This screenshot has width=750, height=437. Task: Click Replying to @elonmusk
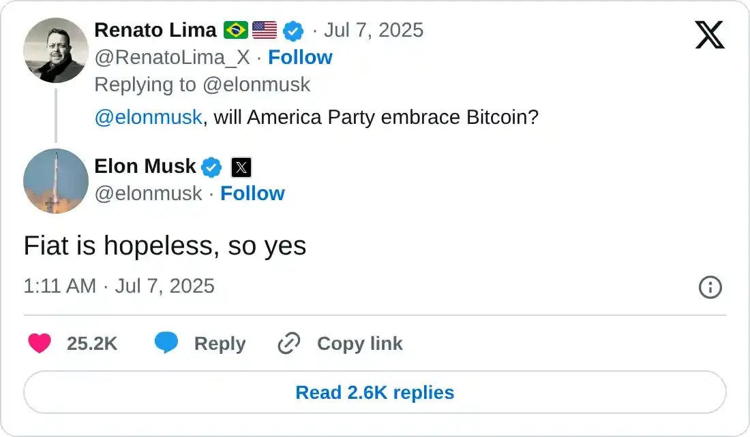201,84
